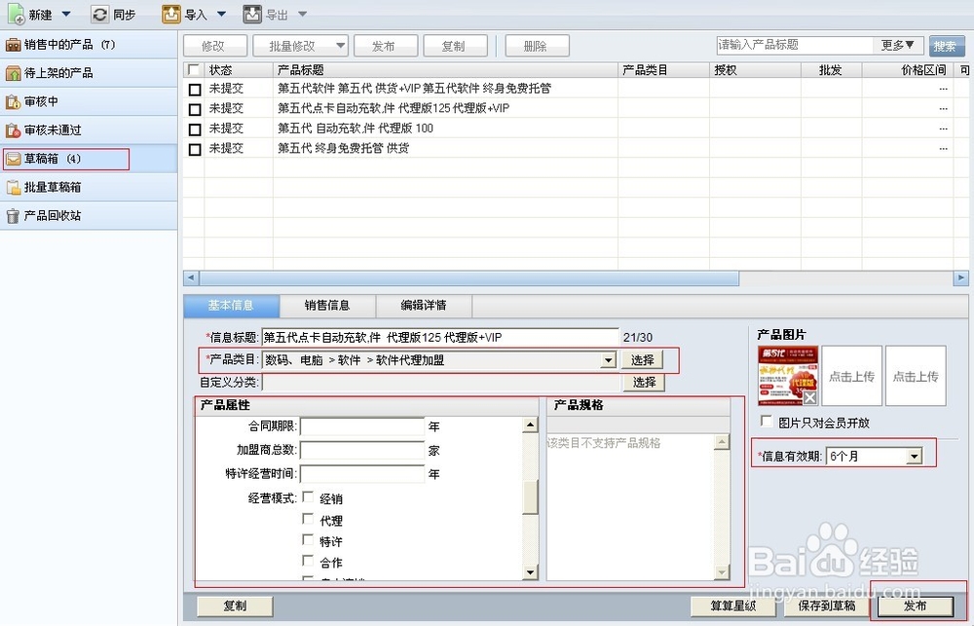Open 销售中的产品 briefcase icon
Screen dimensions: 974x626
[13, 45]
